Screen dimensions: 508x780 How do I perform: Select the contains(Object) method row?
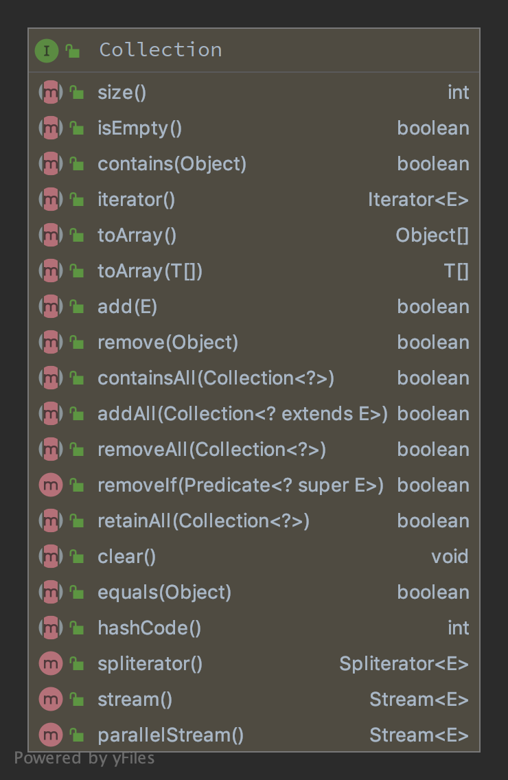coord(172,164)
